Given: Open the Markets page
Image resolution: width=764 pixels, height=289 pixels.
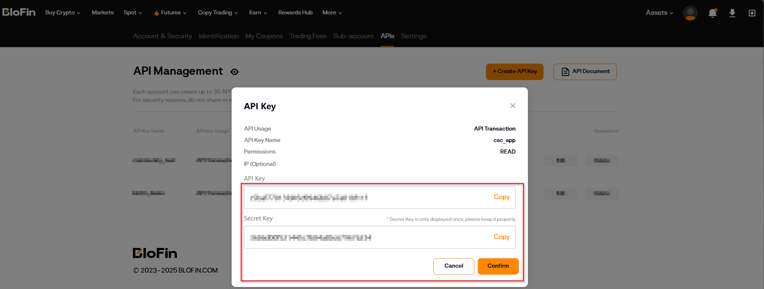Looking at the screenshot, I should 102,13.
